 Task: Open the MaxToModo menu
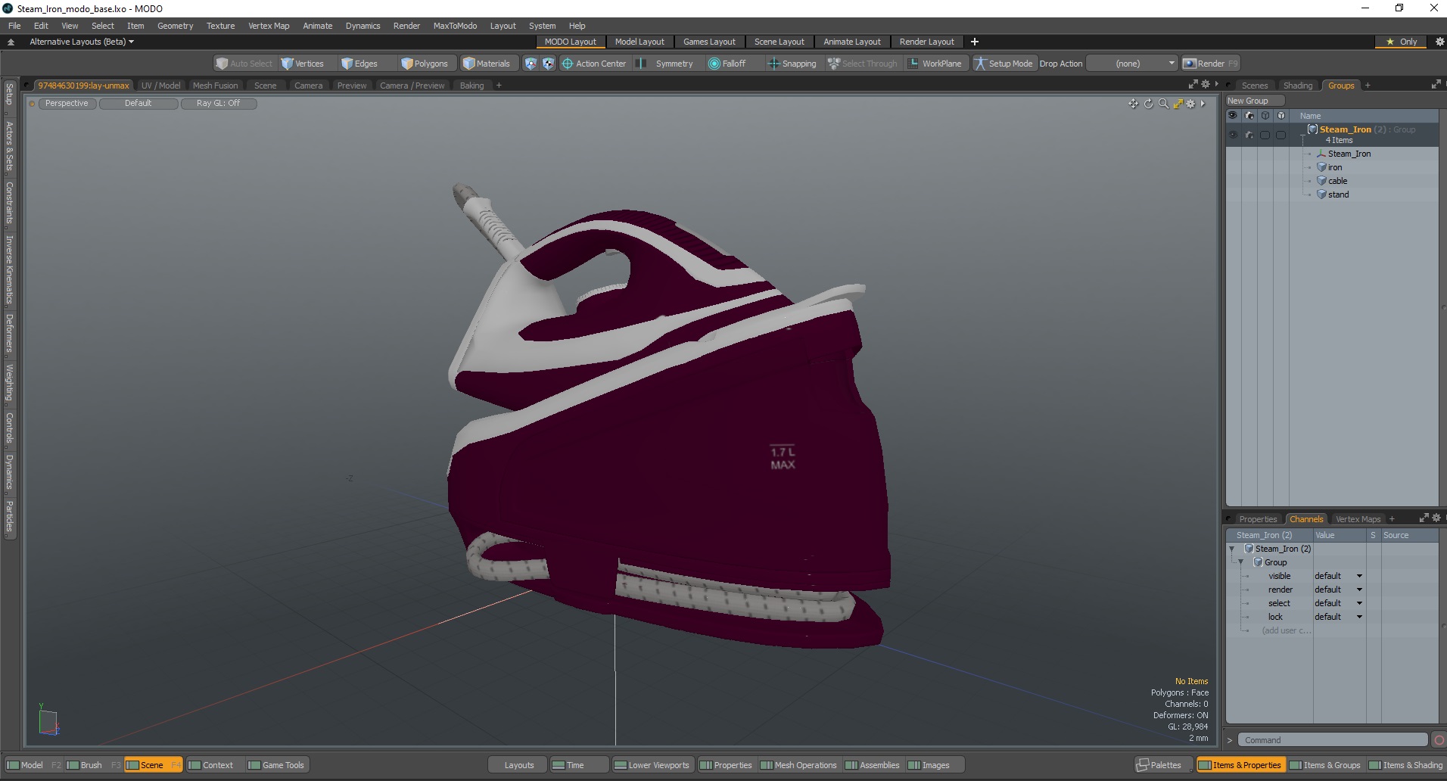click(455, 26)
